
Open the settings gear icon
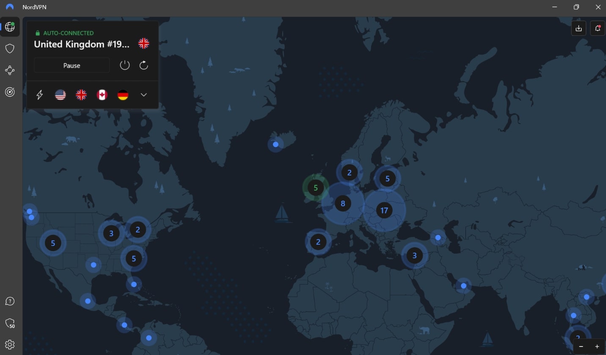(x=10, y=345)
